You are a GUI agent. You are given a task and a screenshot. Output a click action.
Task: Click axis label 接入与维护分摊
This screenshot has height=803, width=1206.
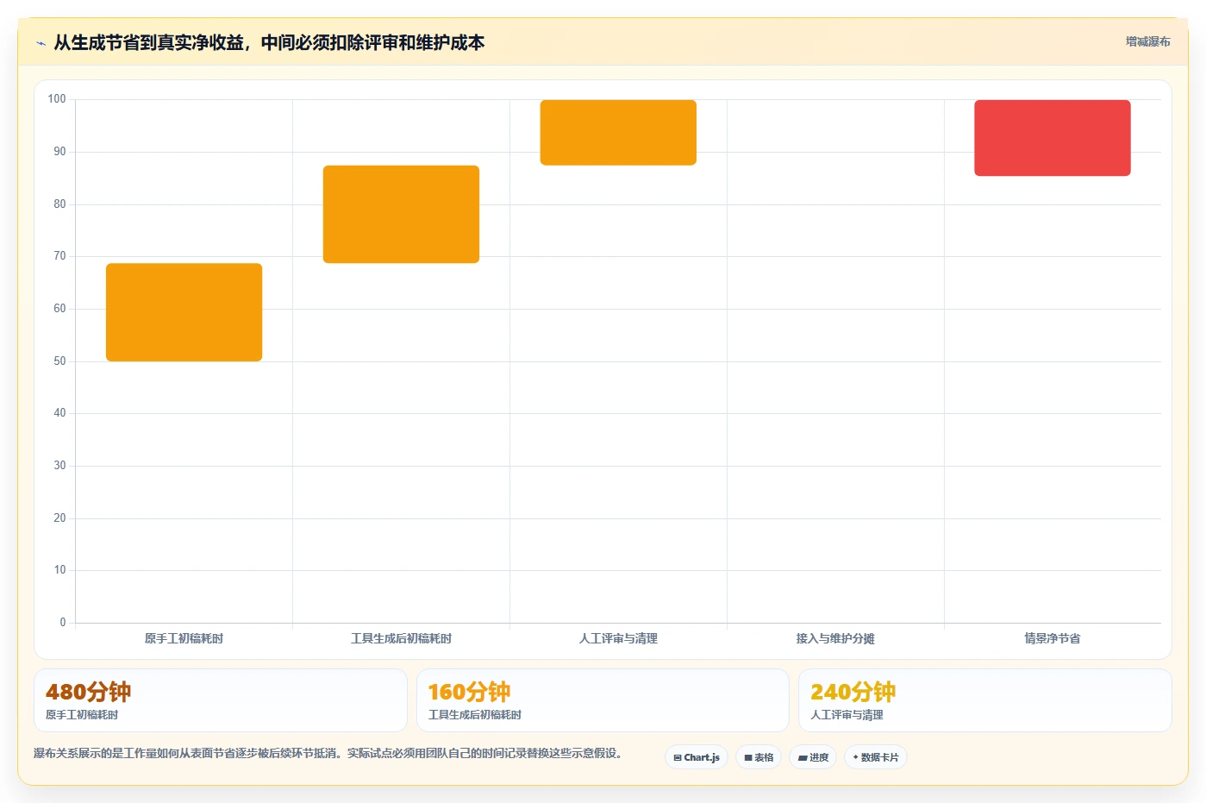click(835, 638)
